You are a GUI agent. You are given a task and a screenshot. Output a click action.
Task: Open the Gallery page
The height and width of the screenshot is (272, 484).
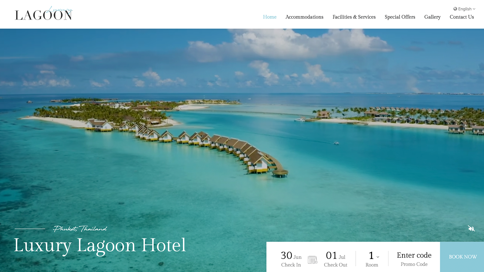tap(432, 17)
